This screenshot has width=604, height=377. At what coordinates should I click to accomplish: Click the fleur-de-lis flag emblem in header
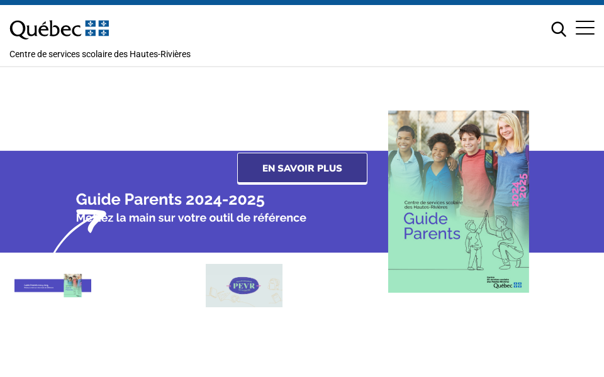coord(97,28)
